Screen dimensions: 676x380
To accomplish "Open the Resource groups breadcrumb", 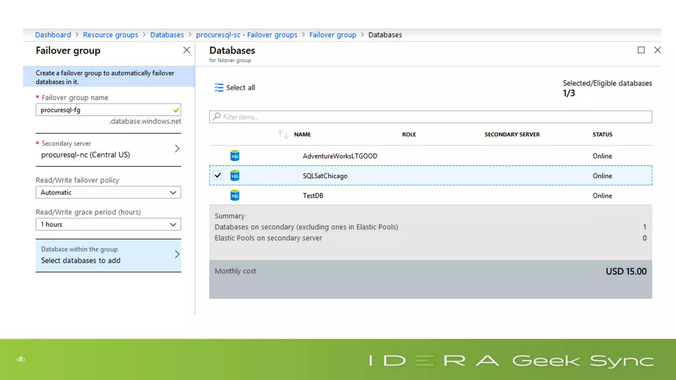I will [111, 35].
